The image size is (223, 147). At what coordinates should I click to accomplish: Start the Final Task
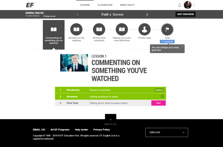click(x=158, y=103)
